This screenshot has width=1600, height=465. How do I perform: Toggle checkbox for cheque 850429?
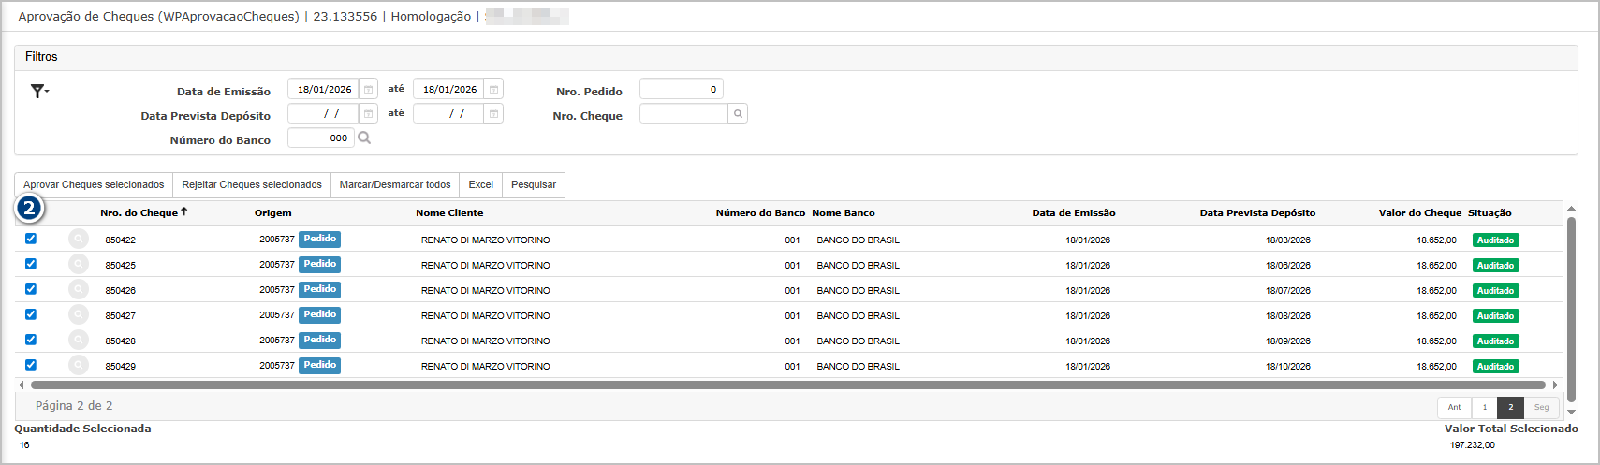(31, 365)
